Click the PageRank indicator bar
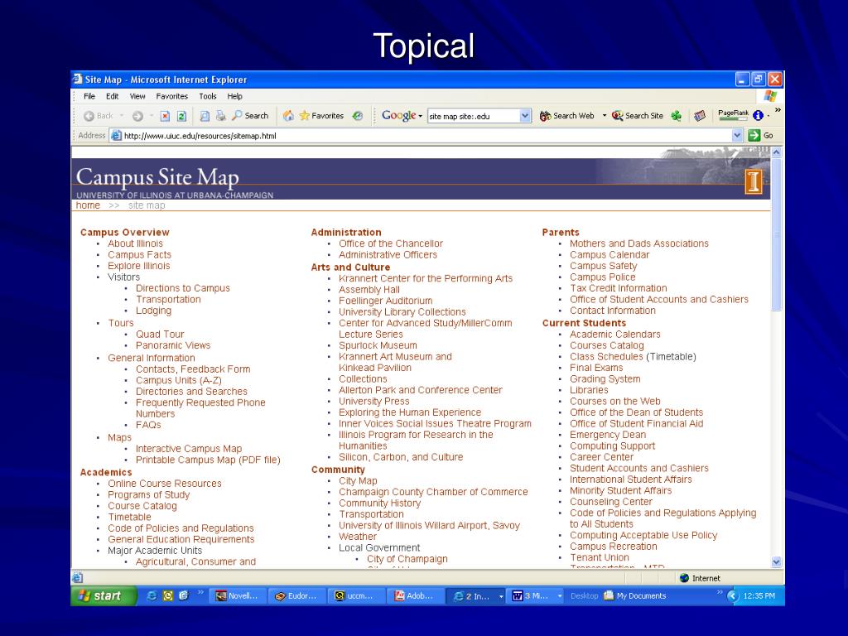 click(734, 115)
